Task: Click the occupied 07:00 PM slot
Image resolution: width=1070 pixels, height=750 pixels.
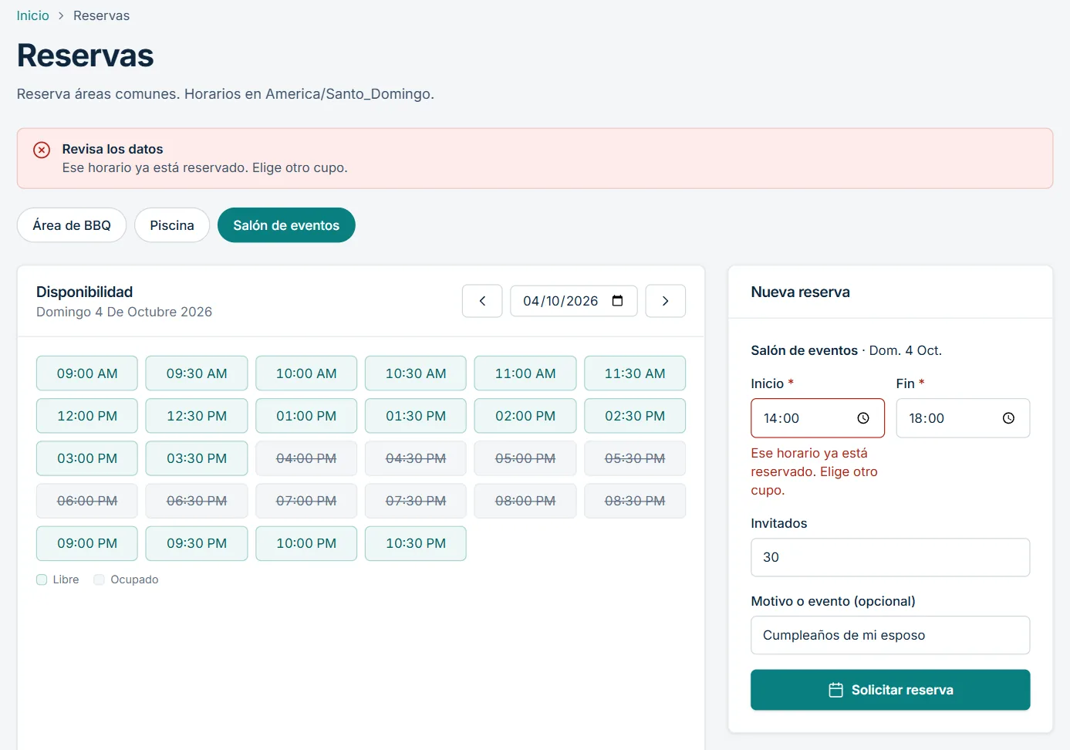Action: [306, 501]
